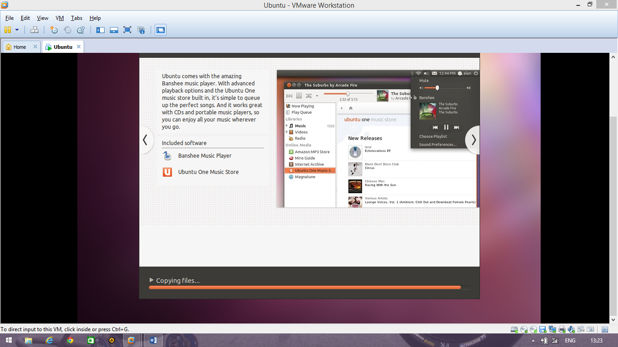The image size is (618, 347).
Task: Open the shuffle options dropdown arrow
Action: pos(317,95)
